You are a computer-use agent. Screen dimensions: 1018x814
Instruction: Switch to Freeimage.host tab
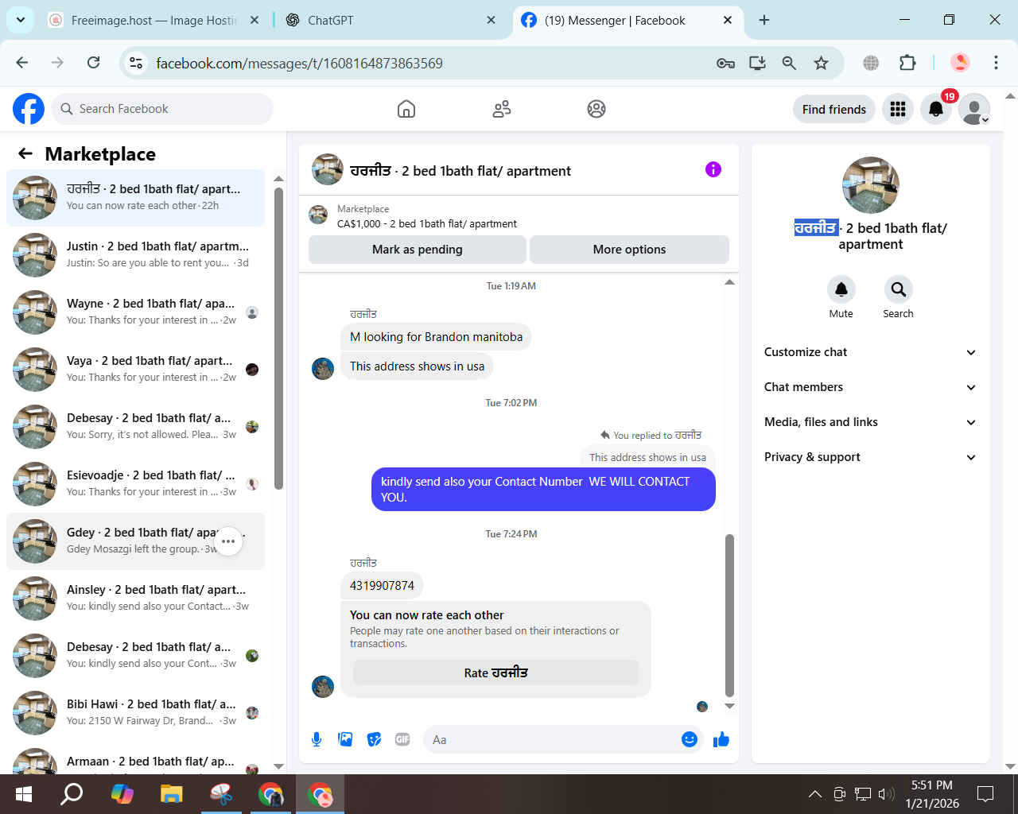pyautogui.click(x=154, y=21)
